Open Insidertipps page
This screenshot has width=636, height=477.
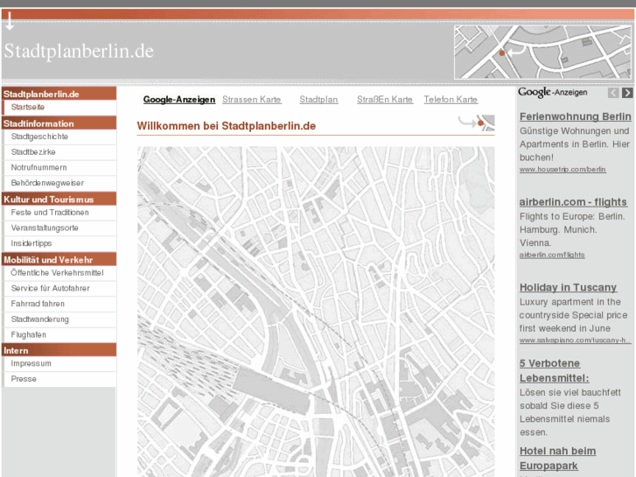point(31,243)
